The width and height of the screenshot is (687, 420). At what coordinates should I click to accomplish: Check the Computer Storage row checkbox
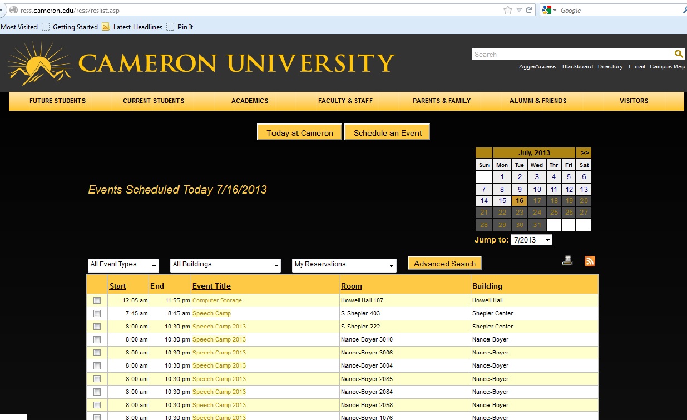97,300
